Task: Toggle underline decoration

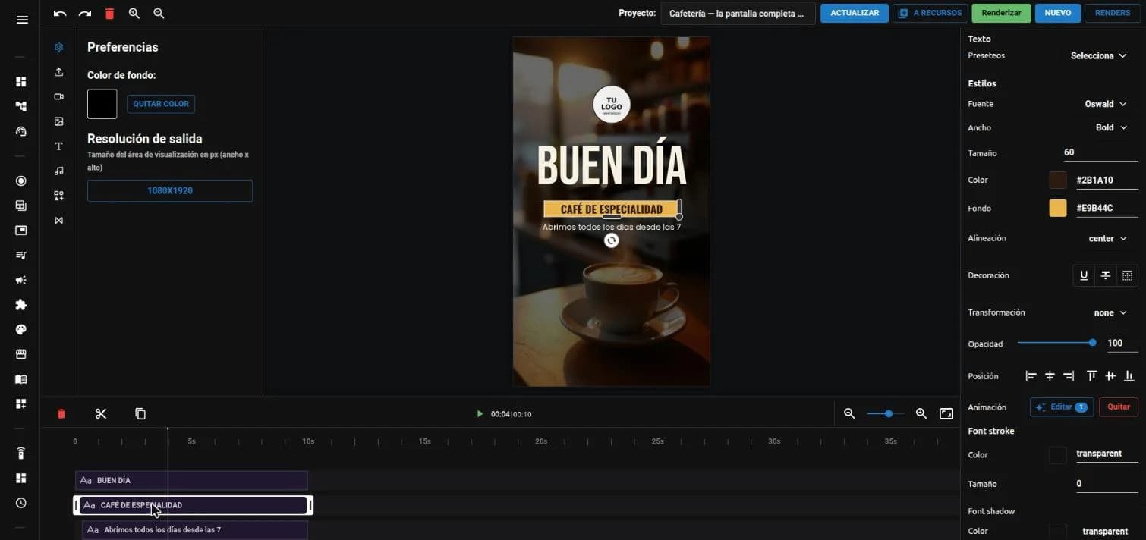Action: (x=1084, y=275)
